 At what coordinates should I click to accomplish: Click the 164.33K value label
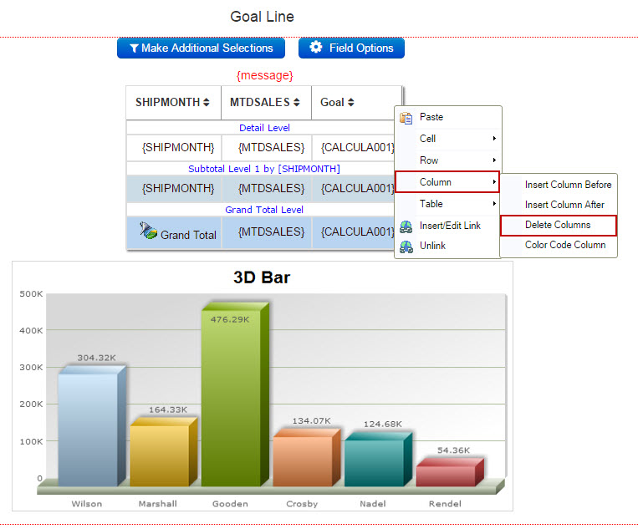pyautogui.click(x=168, y=409)
